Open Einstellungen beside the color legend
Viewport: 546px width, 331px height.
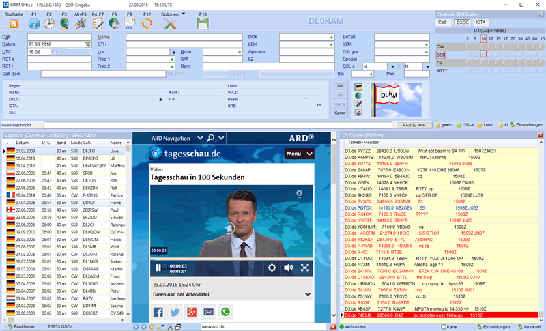tap(526, 125)
